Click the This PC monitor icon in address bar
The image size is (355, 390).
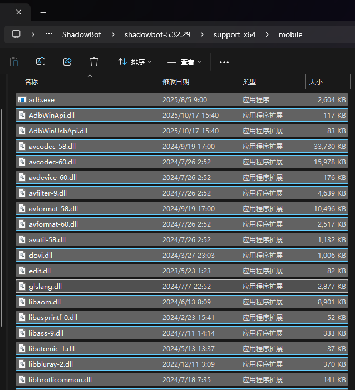[x=16, y=34]
